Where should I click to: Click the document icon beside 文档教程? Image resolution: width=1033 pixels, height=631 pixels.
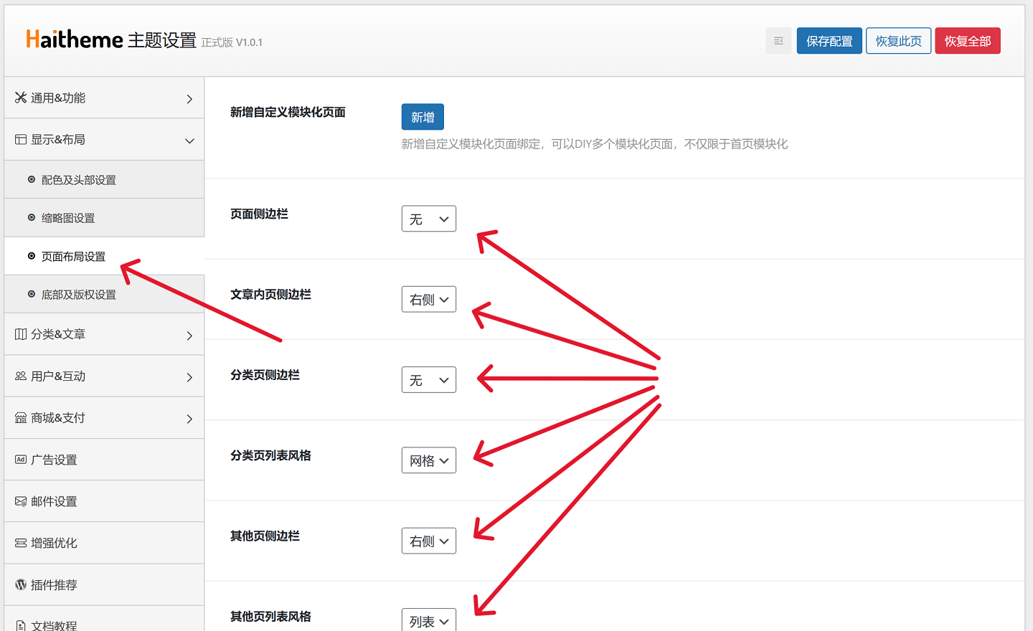coord(21,625)
